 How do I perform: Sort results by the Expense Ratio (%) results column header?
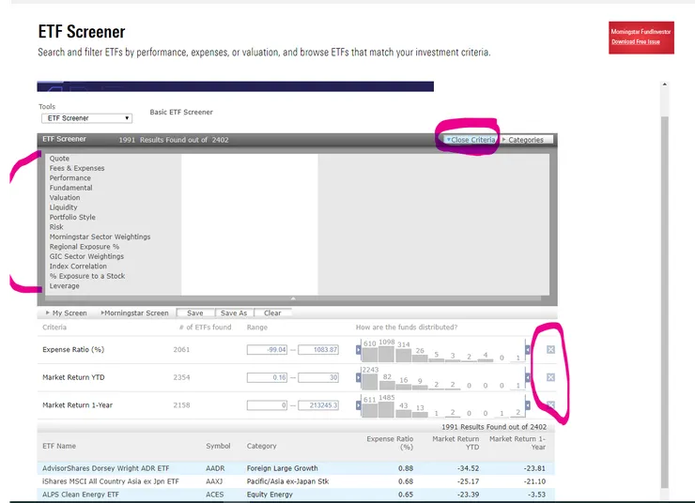[390, 443]
